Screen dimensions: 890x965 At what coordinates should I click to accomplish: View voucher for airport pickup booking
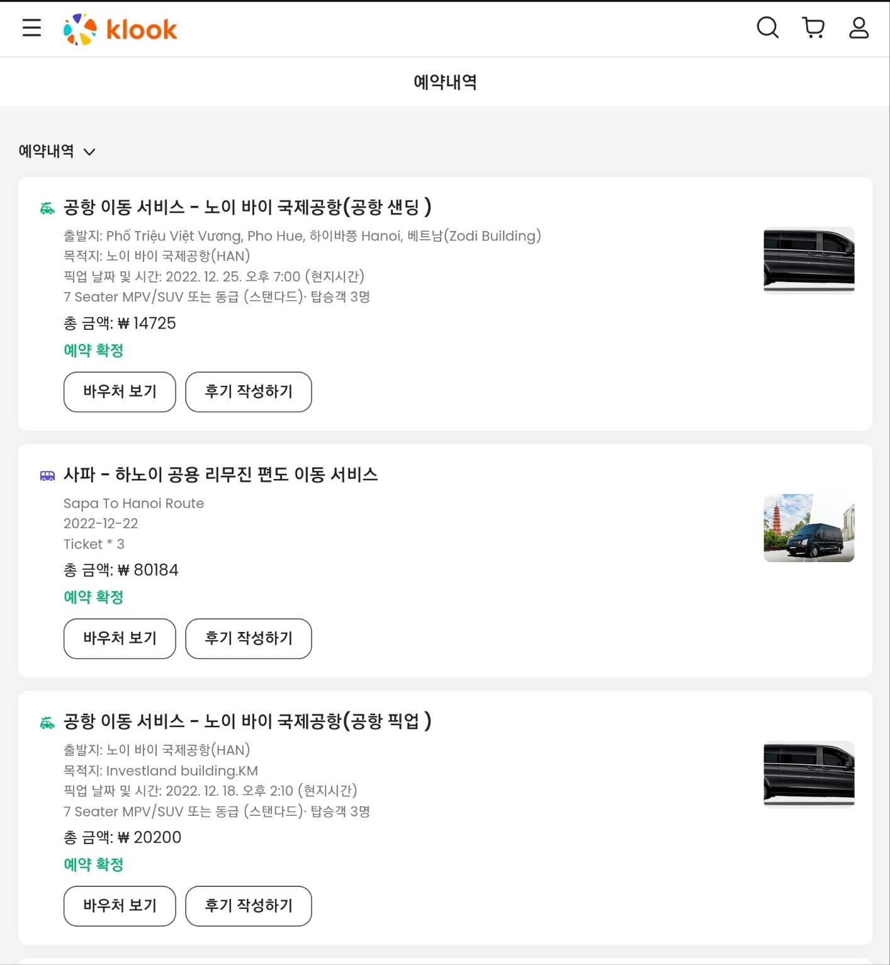[x=120, y=906]
